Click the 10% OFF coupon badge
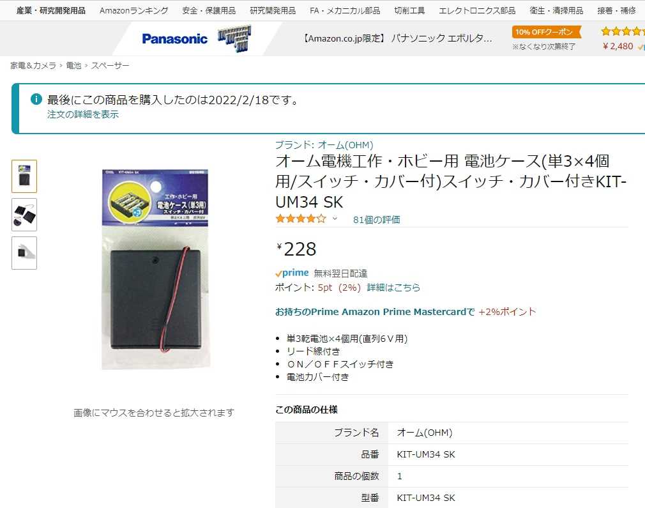The width and height of the screenshot is (645, 508). pyautogui.click(x=546, y=32)
